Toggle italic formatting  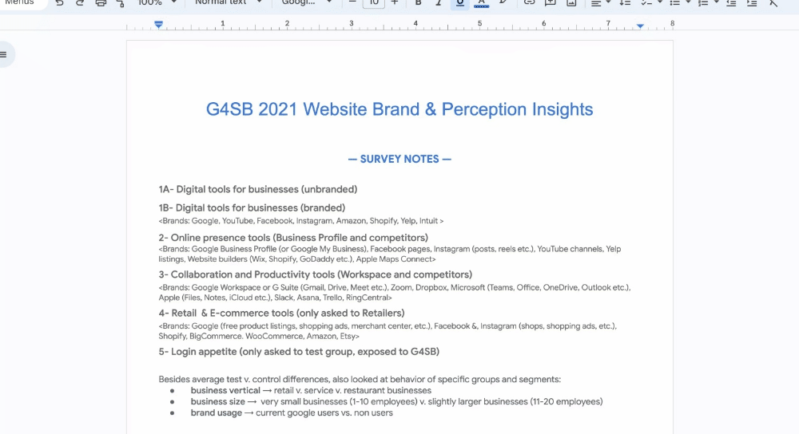(438, 2)
